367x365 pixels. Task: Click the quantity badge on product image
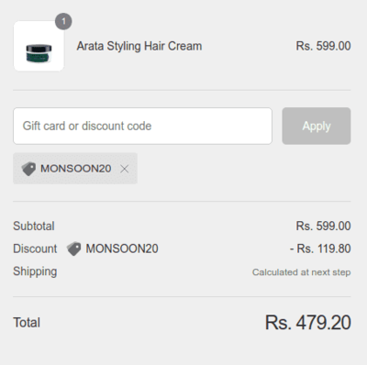click(x=63, y=21)
